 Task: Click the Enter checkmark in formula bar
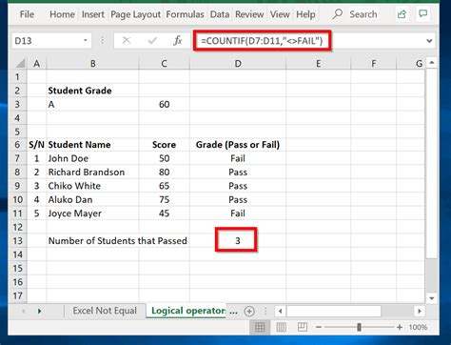152,40
